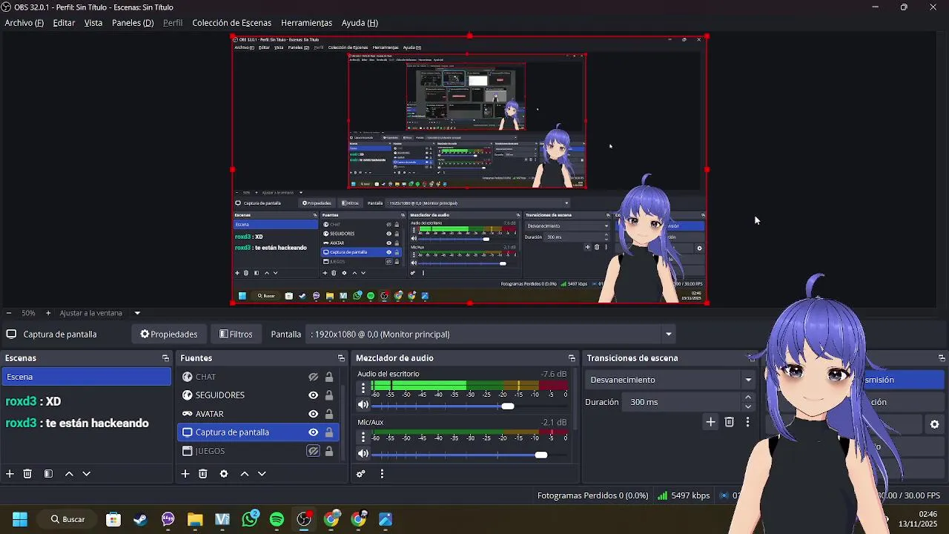The height and width of the screenshot is (534, 949).
Task: Delete selected scene with trash icon
Action: pyautogui.click(x=27, y=474)
